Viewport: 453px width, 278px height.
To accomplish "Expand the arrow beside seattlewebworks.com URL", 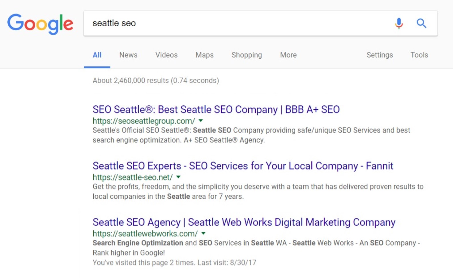I will point(203,234).
